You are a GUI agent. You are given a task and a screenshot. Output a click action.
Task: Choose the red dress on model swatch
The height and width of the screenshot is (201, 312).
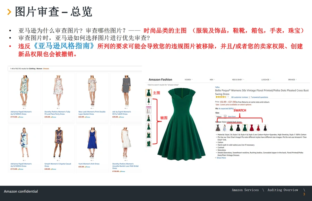point(258,128)
